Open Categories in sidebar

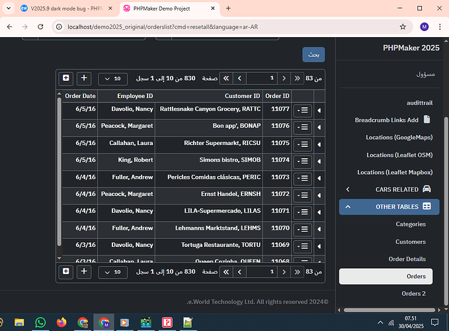[x=411, y=224]
